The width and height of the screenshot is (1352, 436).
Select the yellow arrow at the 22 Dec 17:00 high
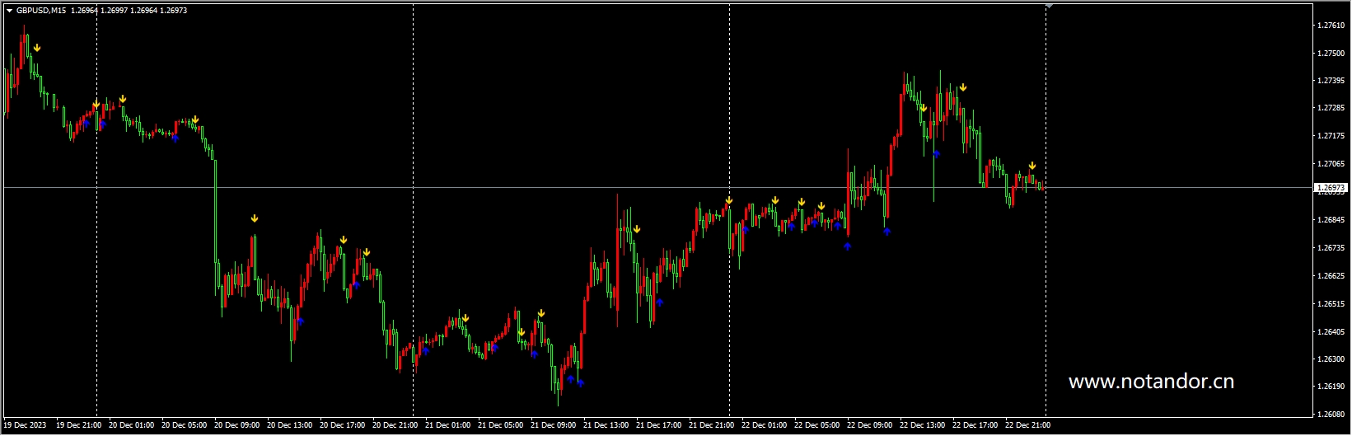coord(962,87)
